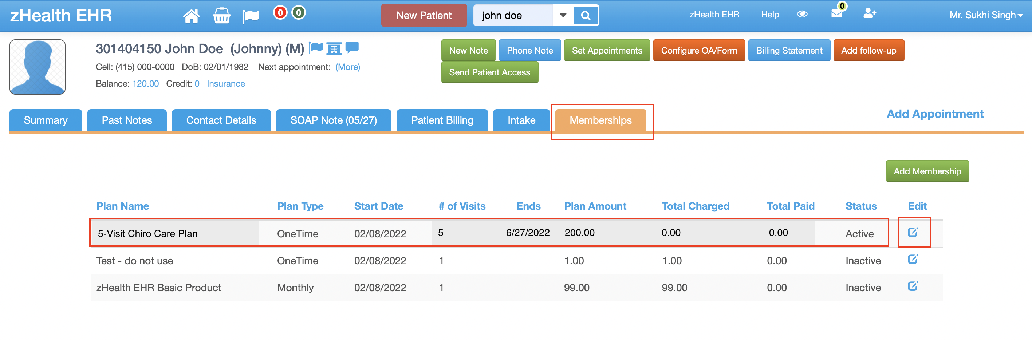Open Mr. Sukhi Singh user menu
Image resolution: width=1032 pixels, height=340 pixels.
point(986,15)
